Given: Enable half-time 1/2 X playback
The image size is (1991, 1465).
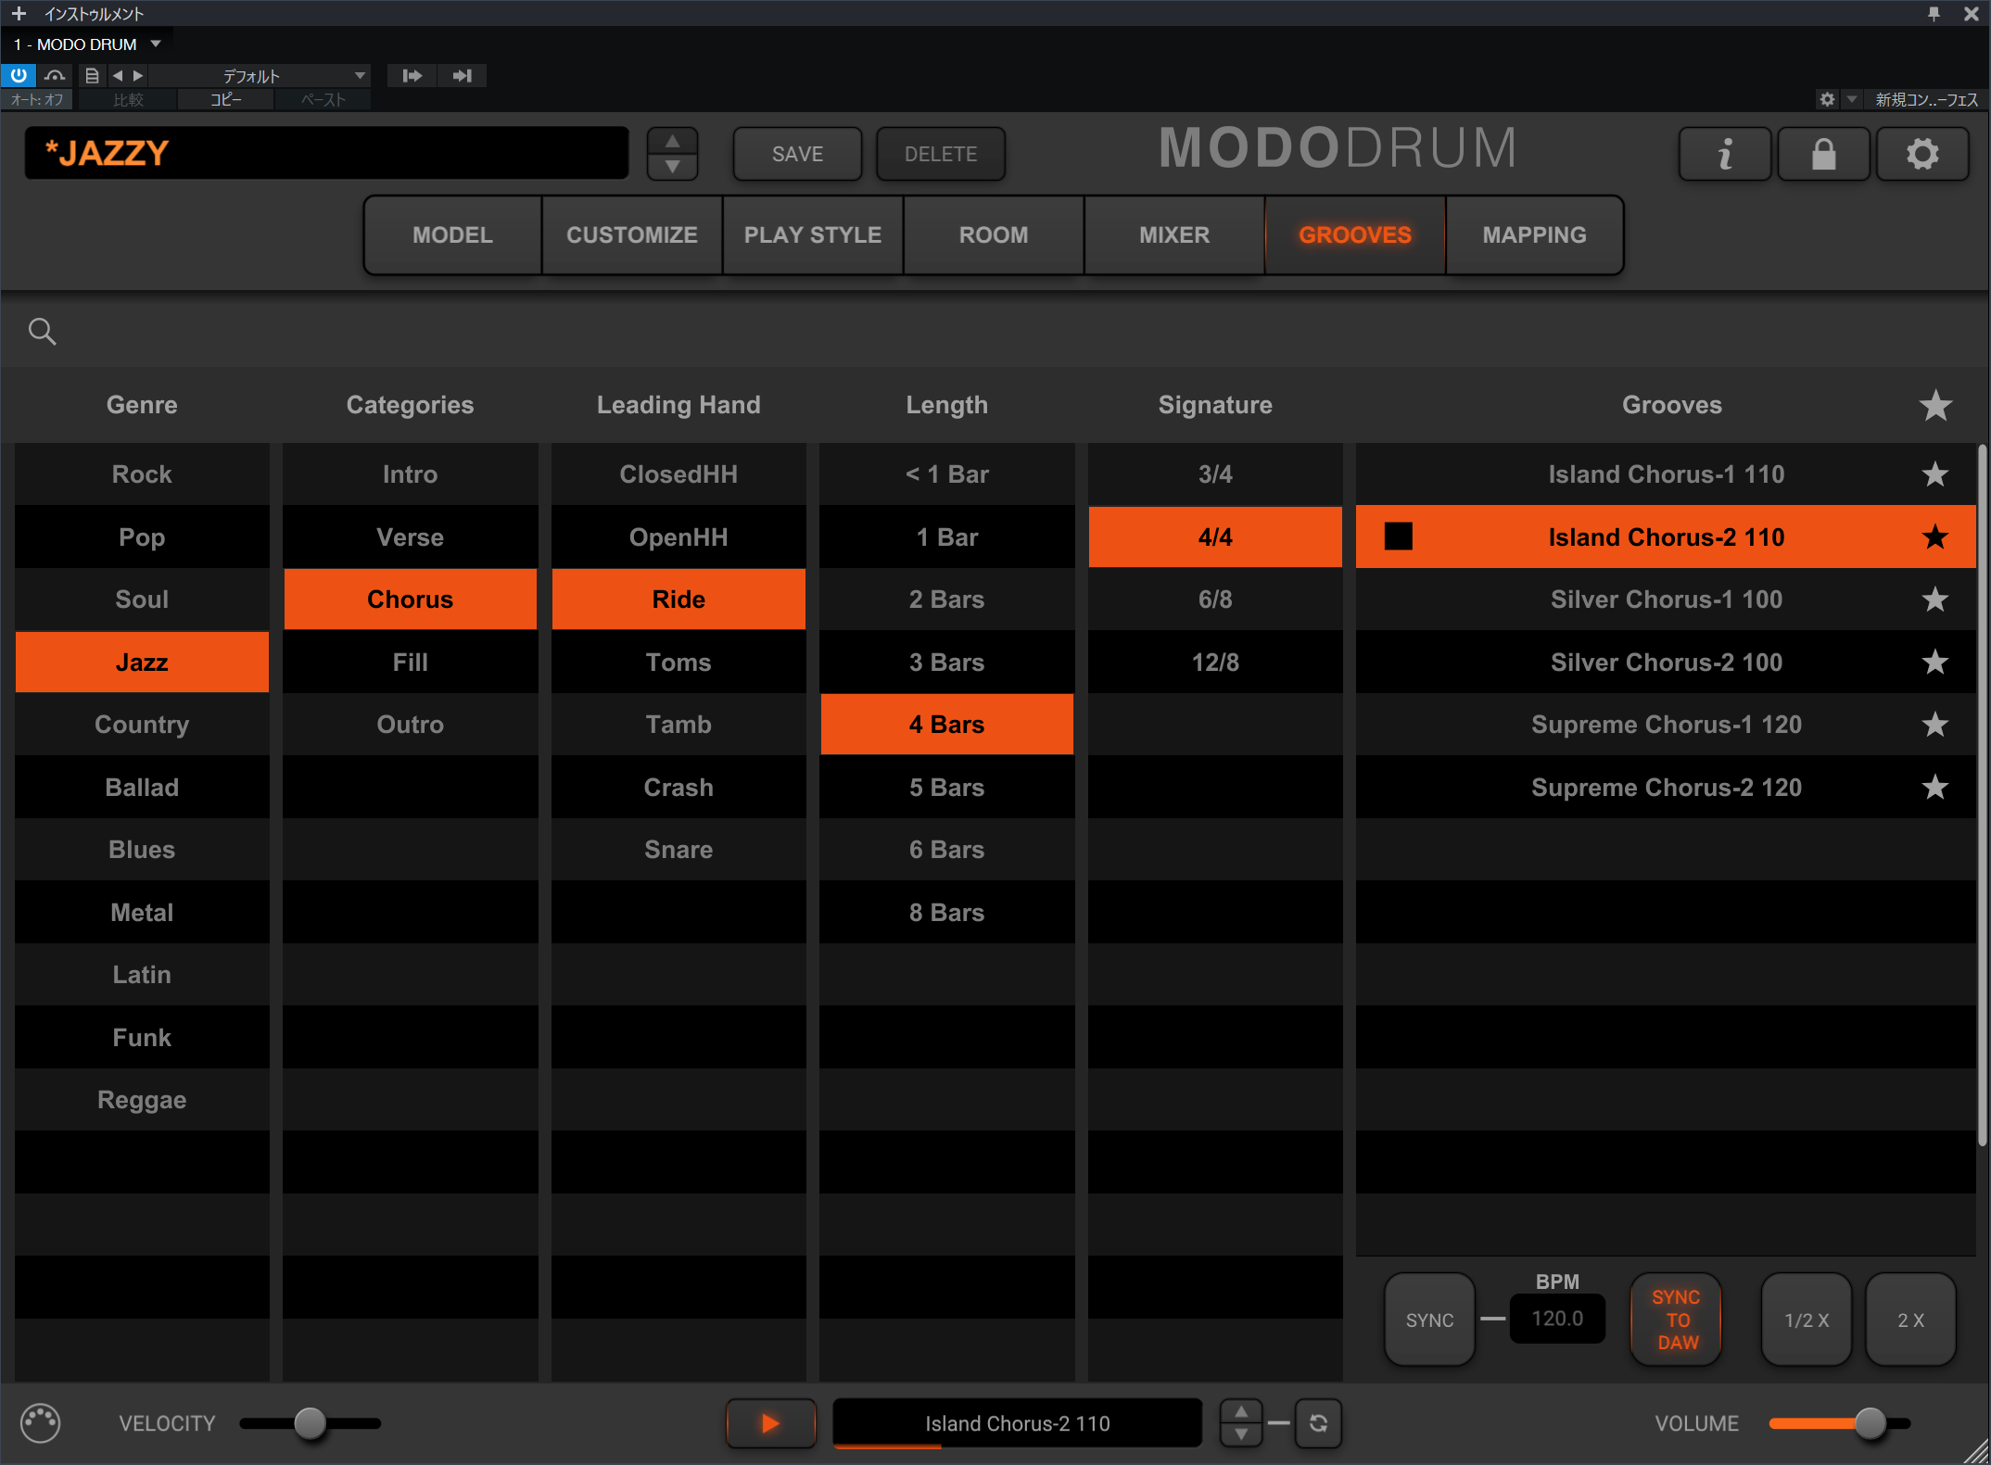Looking at the screenshot, I should click(x=1807, y=1320).
